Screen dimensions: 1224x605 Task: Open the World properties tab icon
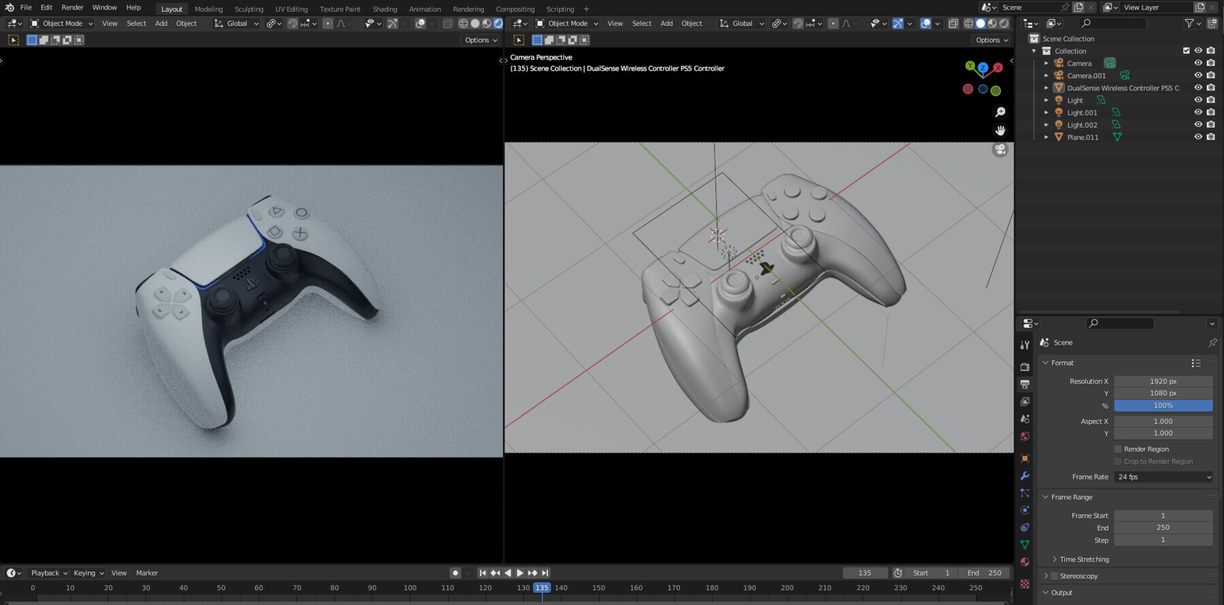[1025, 436]
